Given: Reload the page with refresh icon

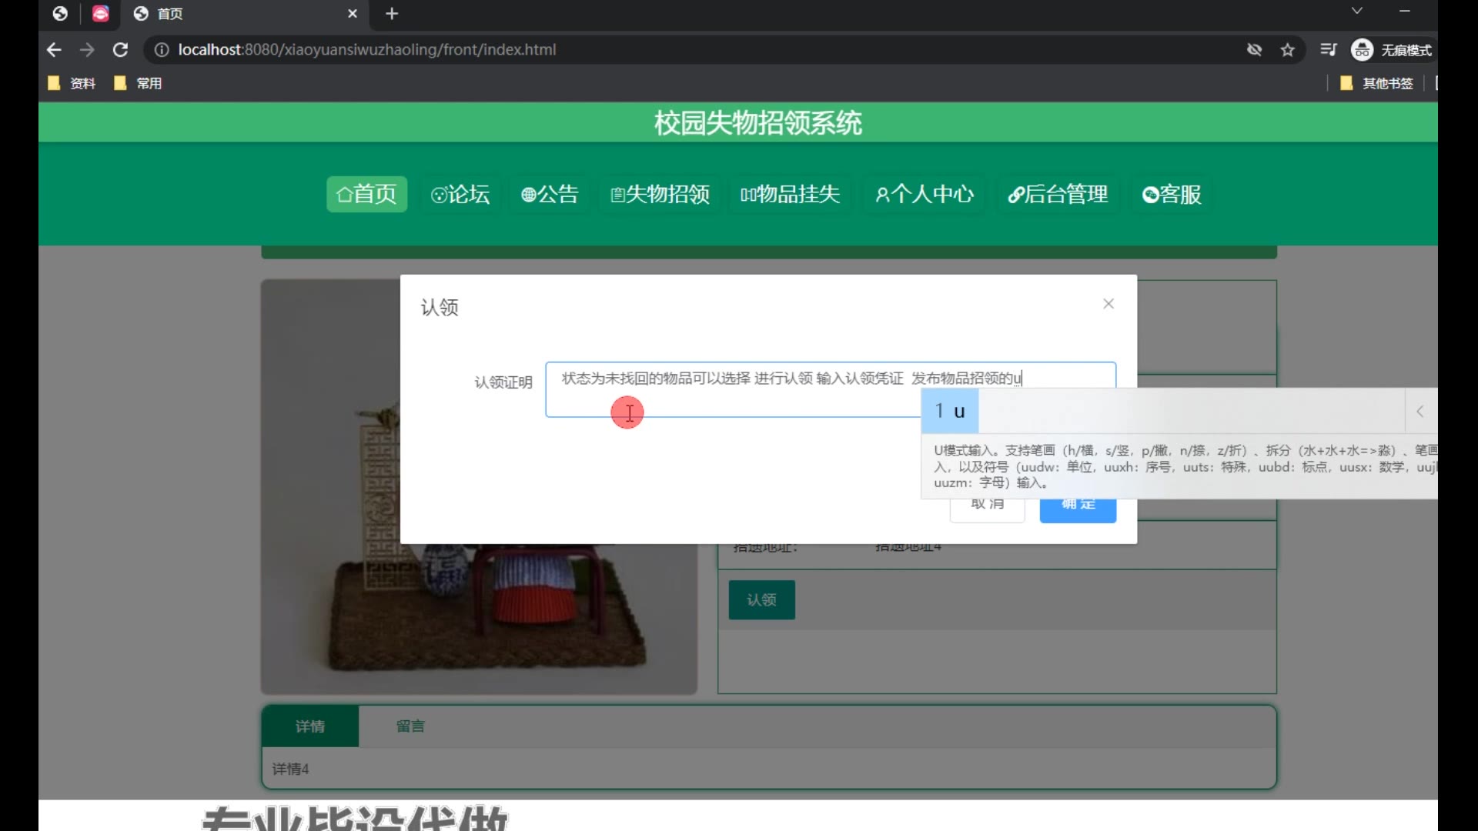Looking at the screenshot, I should tap(120, 50).
